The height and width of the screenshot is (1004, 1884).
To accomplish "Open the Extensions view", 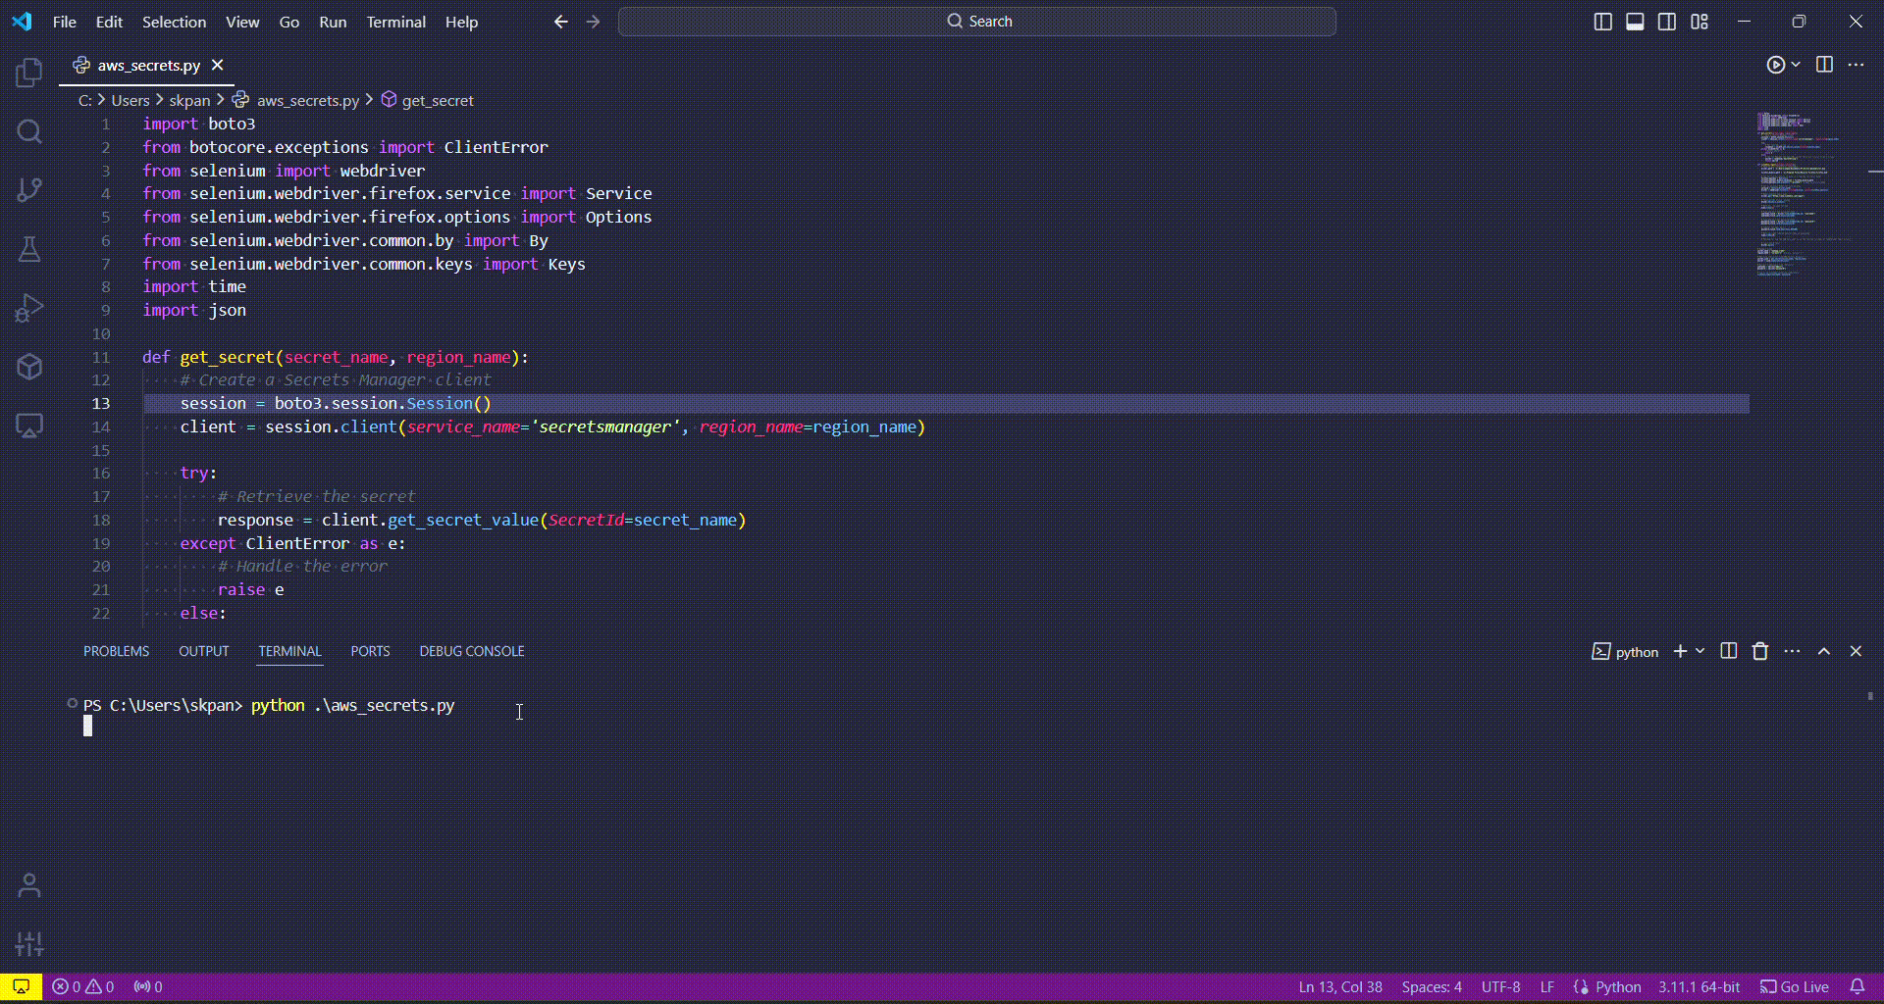I will 29,367.
